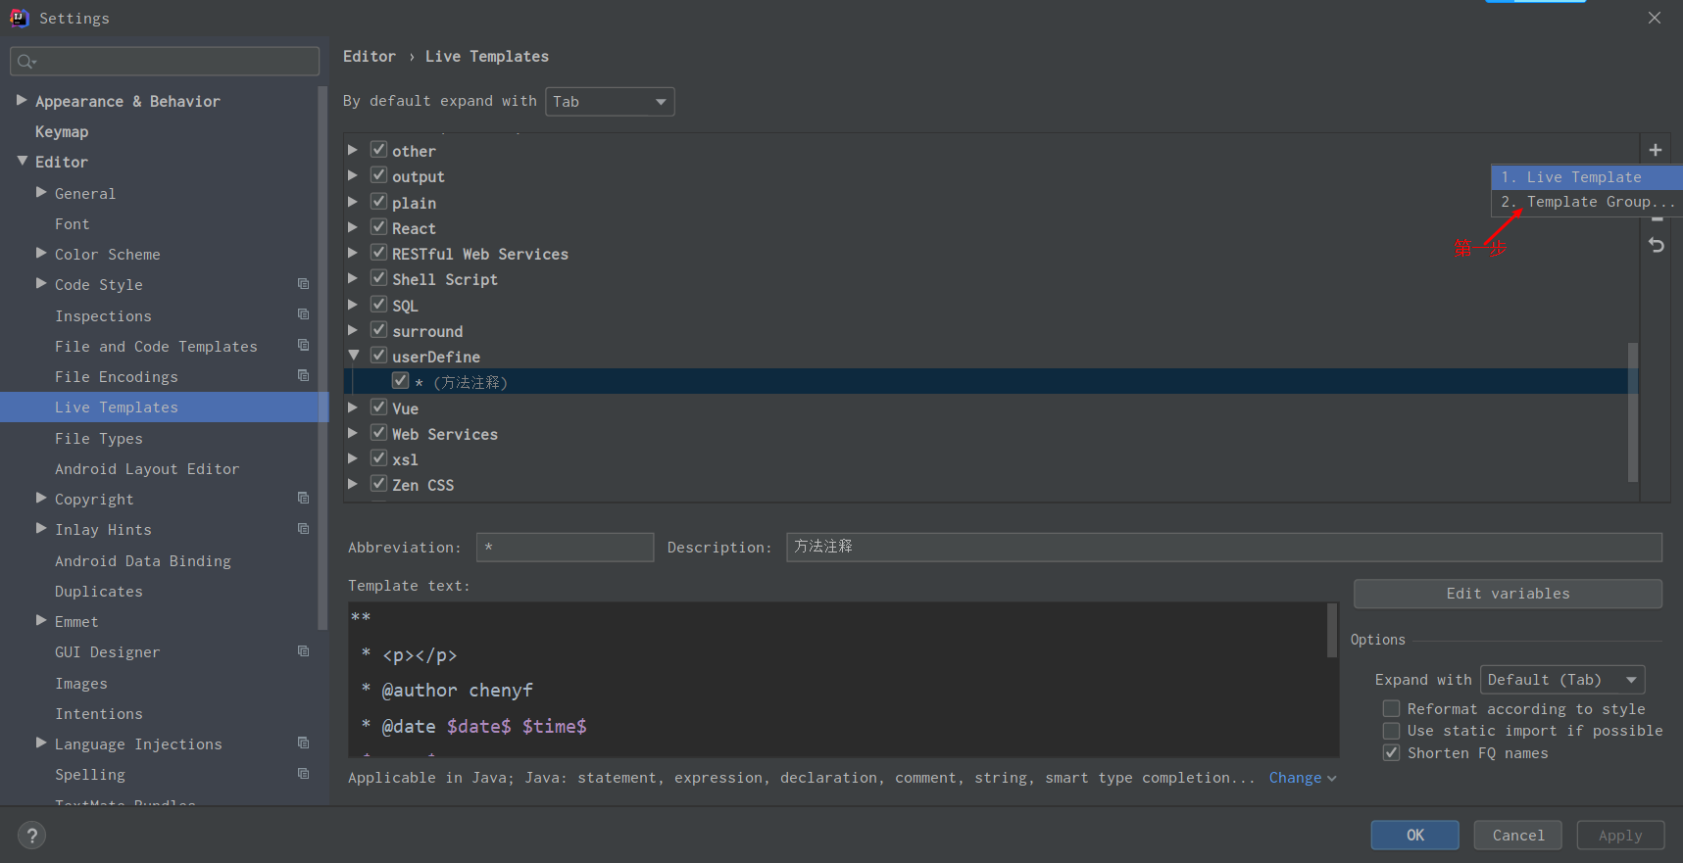Collapse the userDefine template group
This screenshot has height=863, width=1683.
(x=354, y=356)
